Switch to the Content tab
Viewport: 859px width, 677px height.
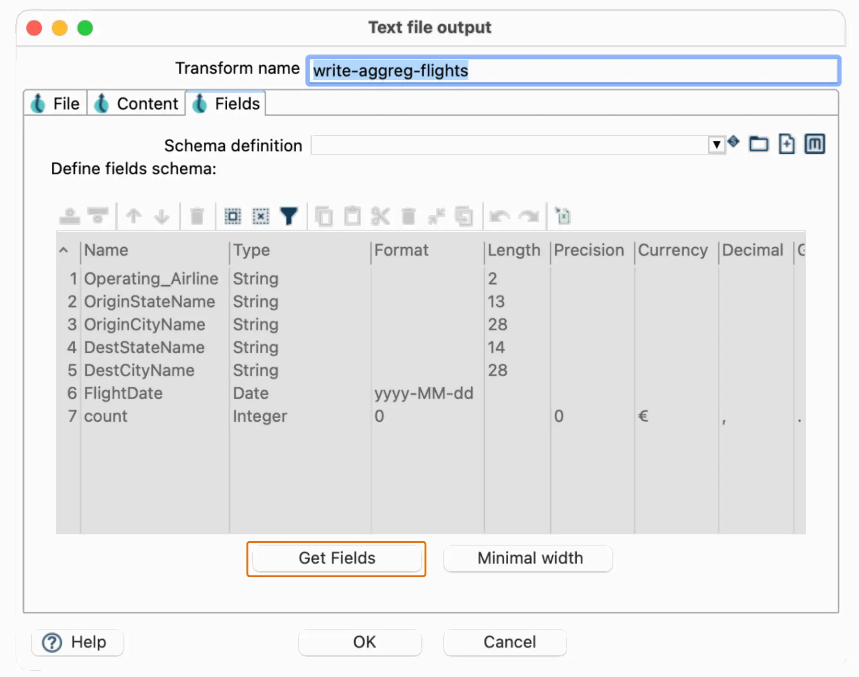(136, 103)
